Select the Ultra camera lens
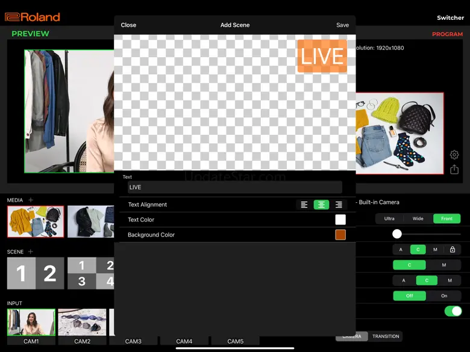Image resolution: width=470 pixels, height=352 pixels. point(389,218)
